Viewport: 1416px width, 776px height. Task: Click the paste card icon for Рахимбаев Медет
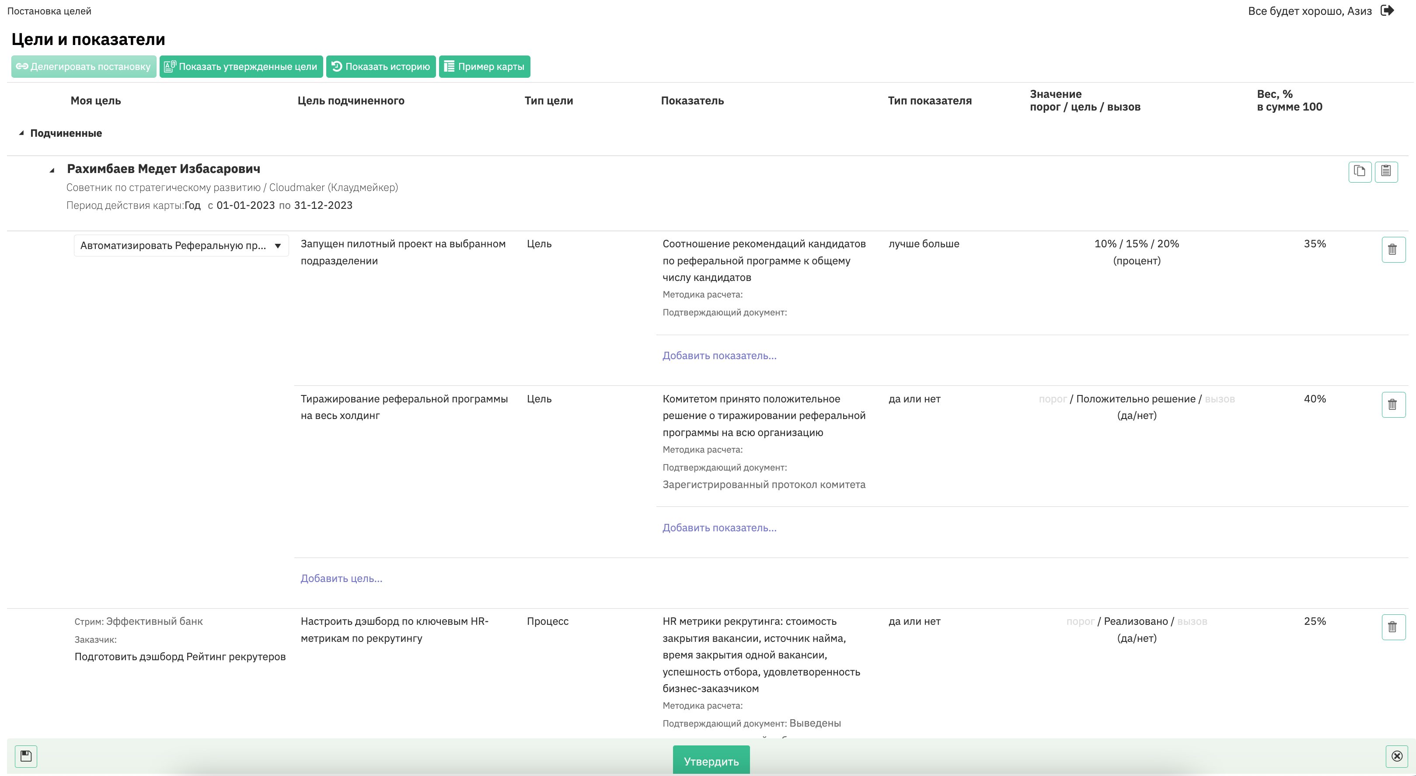(1386, 171)
